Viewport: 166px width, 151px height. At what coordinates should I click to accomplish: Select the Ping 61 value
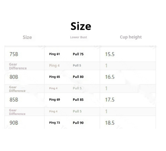click(54, 54)
